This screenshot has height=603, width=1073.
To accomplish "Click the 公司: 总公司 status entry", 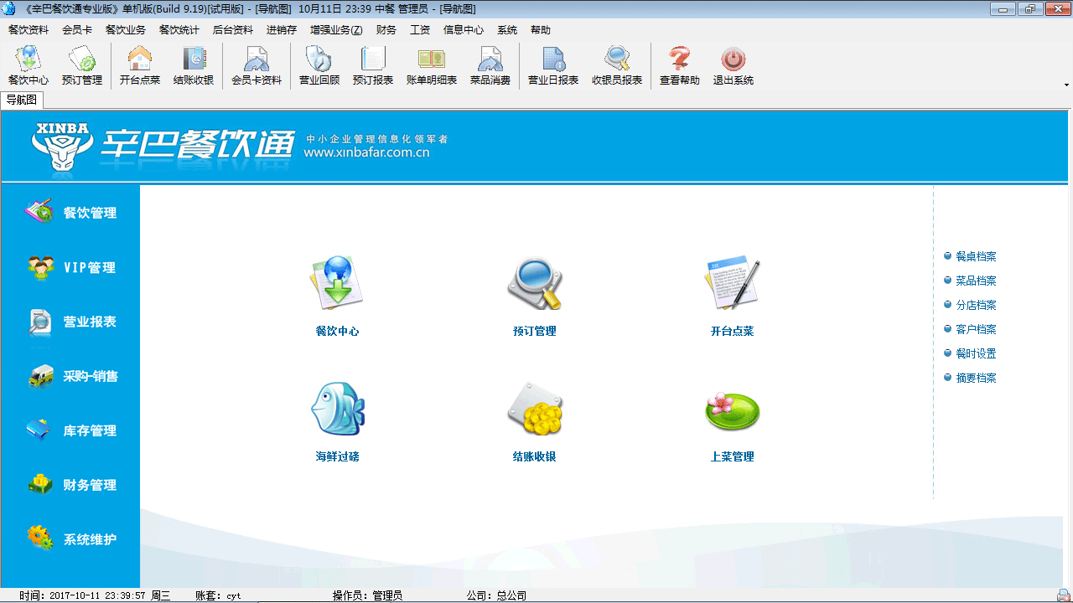I will pyautogui.click(x=496, y=595).
